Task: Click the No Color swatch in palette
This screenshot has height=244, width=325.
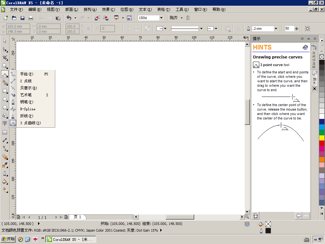Action: click(x=322, y=57)
